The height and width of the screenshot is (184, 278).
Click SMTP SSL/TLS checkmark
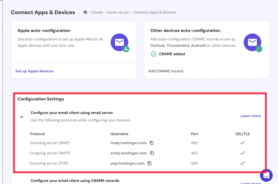[242, 153]
